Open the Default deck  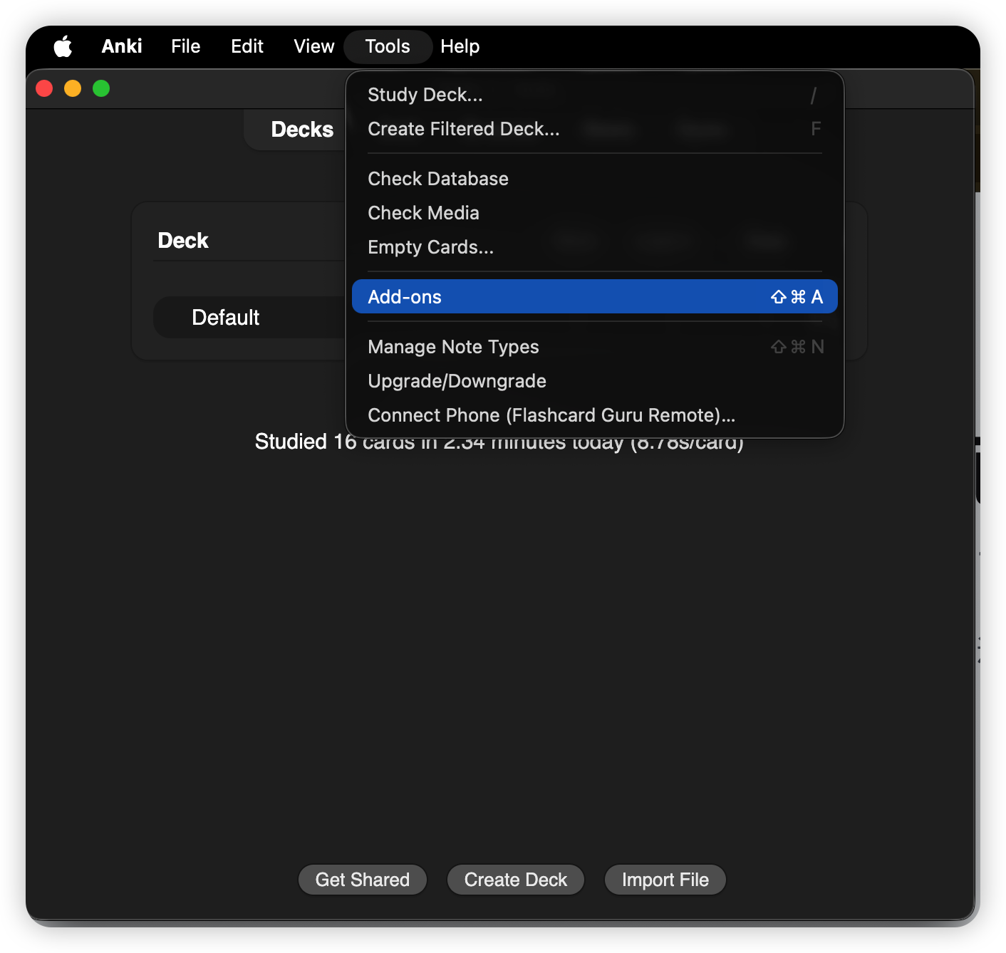(x=225, y=318)
